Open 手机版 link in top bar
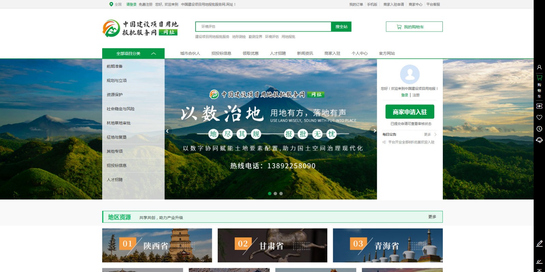The image size is (545, 272). coord(372,4)
